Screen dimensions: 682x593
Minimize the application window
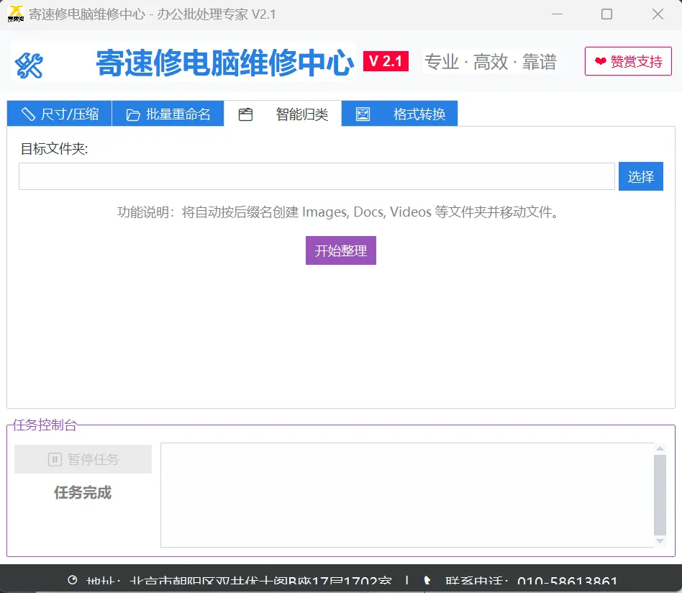tap(555, 14)
